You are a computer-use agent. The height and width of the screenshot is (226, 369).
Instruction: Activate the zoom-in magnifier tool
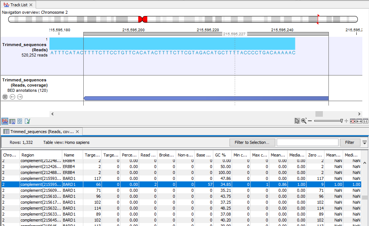tap(304, 121)
